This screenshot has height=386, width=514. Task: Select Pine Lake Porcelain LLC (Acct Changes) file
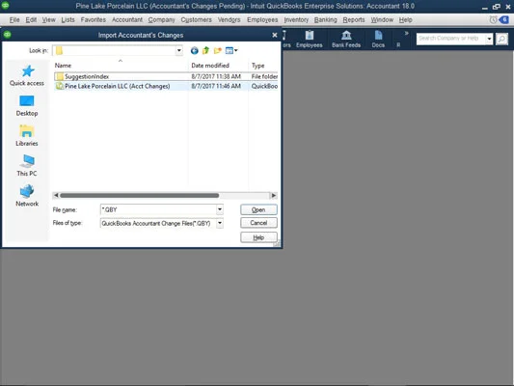point(117,86)
